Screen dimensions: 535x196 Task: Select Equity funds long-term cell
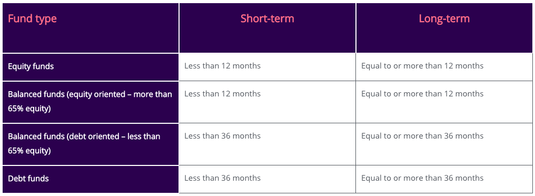pos(444,67)
